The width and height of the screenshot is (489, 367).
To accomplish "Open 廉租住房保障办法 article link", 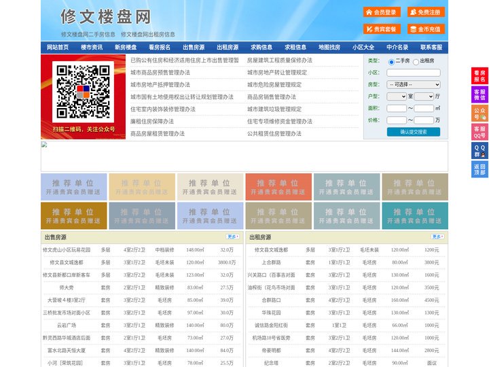I will (x=152, y=122).
